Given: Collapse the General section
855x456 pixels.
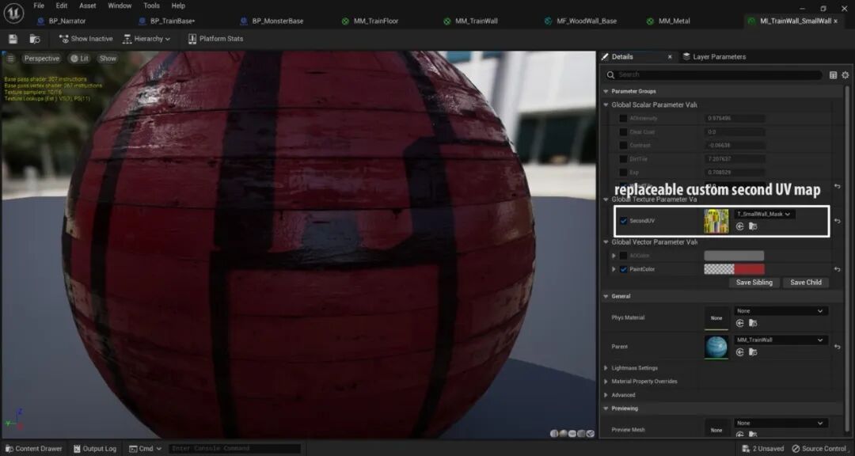Looking at the screenshot, I should [x=606, y=297].
